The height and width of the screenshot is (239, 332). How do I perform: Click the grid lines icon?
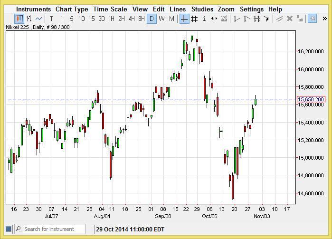194,19
